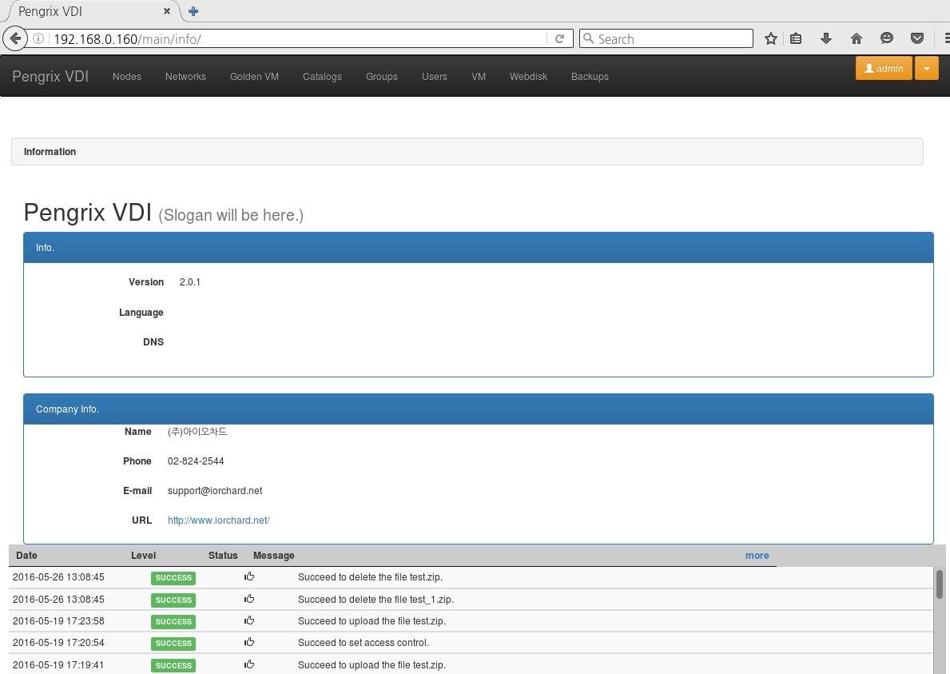Reload the page with the refresh icon
Viewport: 950px width, 674px height.
tap(560, 39)
